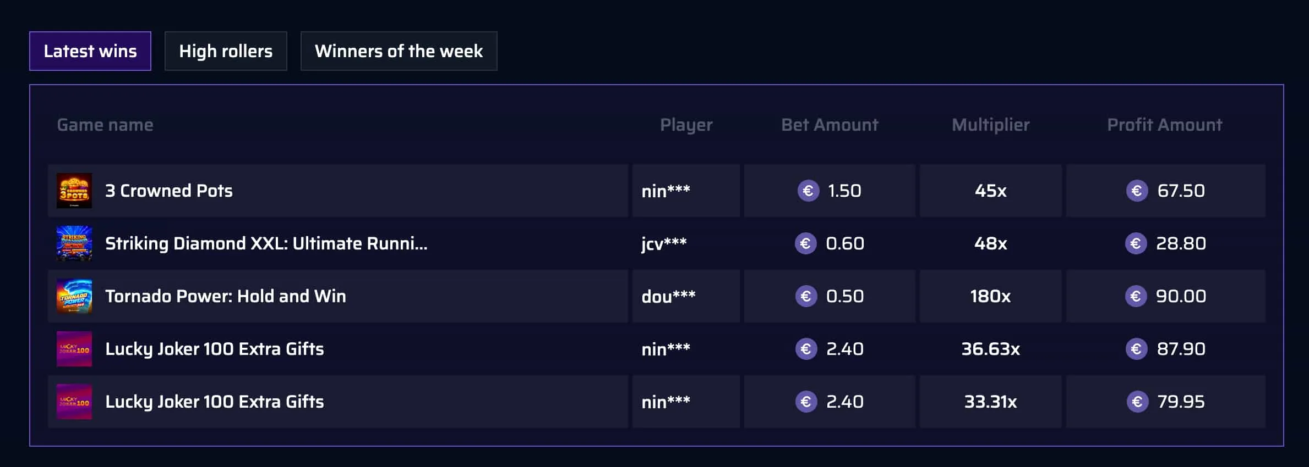Select the Latest wins tab
Image resolution: width=1309 pixels, height=467 pixels.
tap(90, 51)
